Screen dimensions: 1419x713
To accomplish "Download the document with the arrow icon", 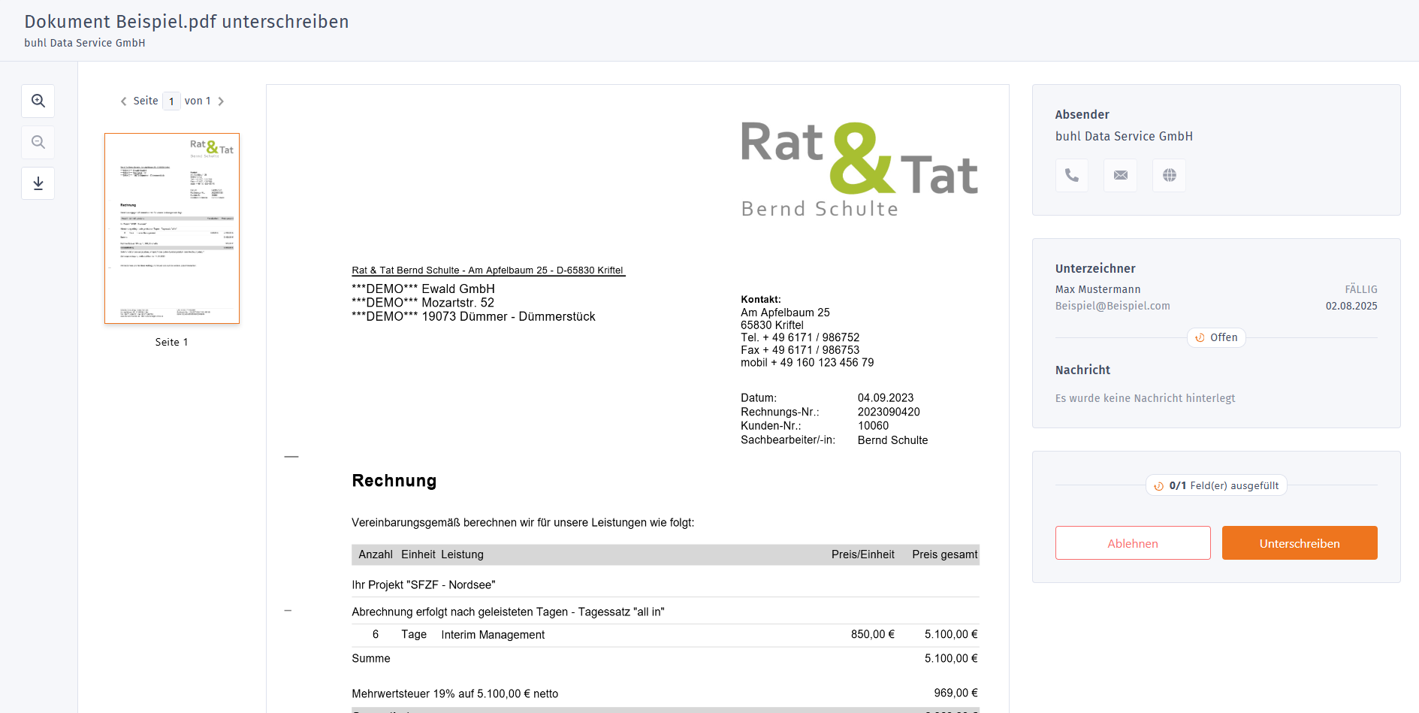I will pyautogui.click(x=38, y=183).
